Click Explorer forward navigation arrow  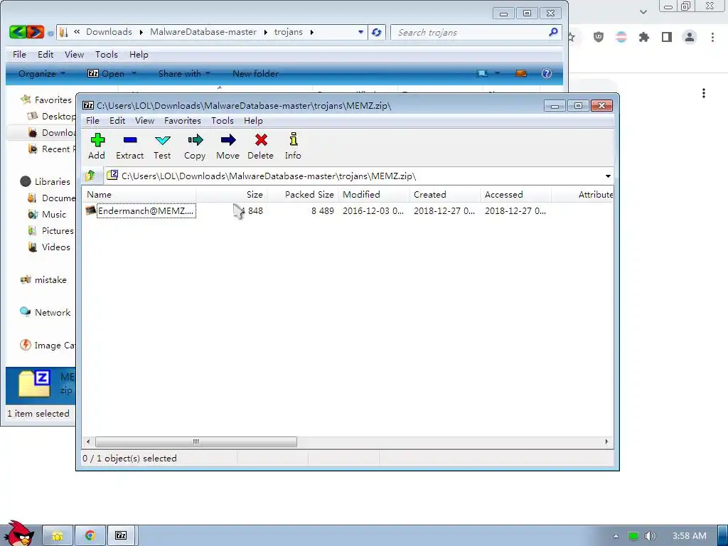click(x=36, y=32)
